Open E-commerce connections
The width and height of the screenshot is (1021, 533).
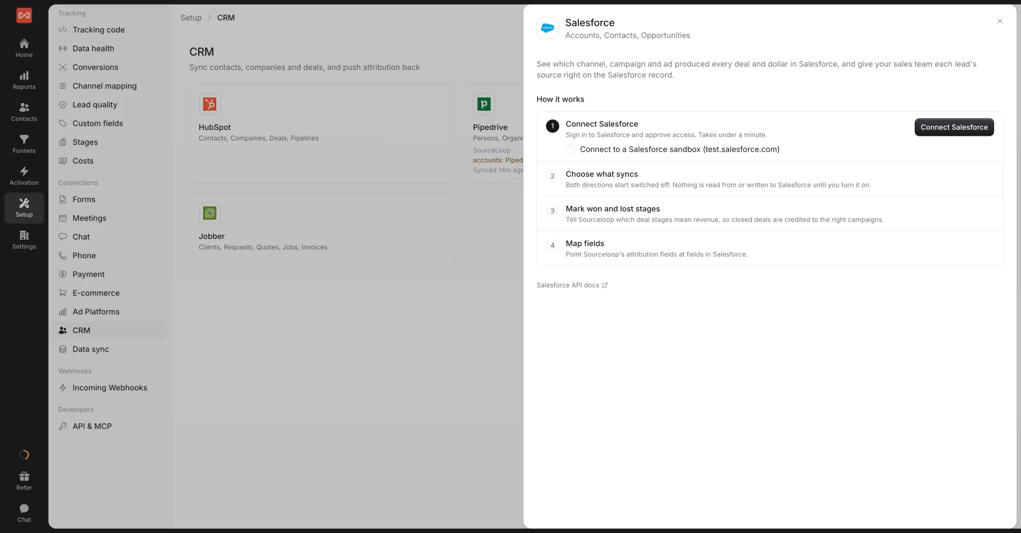pyautogui.click(x=110, y=293)
